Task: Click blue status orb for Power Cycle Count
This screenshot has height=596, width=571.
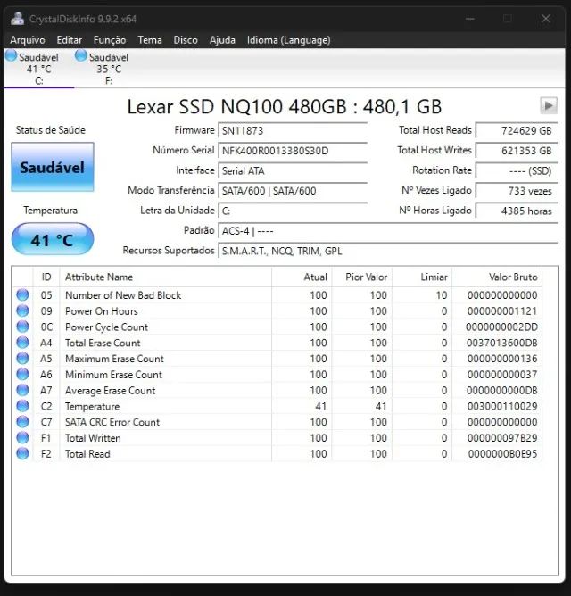Action: [22, 327]
